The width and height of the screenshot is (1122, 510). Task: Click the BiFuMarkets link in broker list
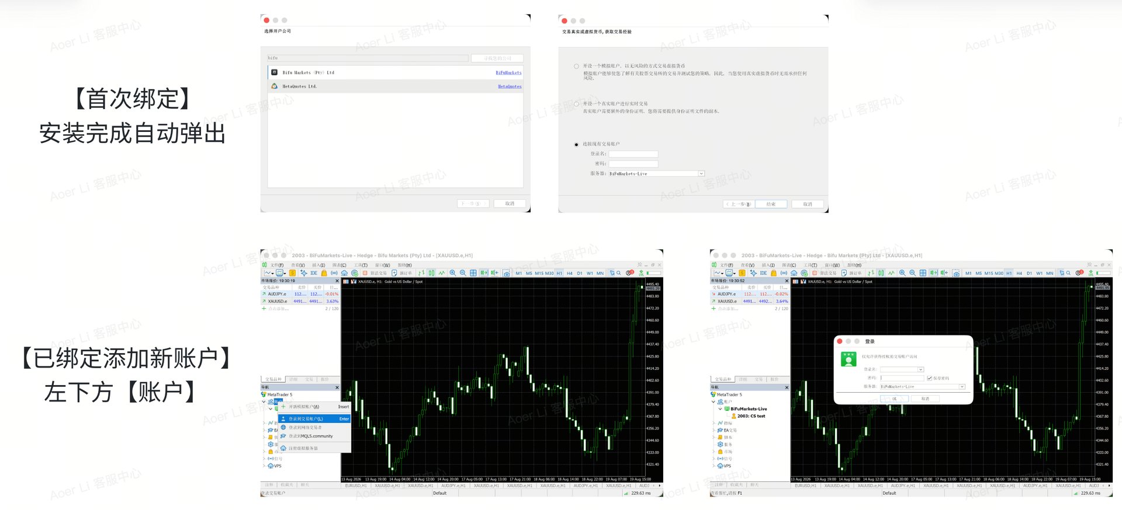click(508, 73)
